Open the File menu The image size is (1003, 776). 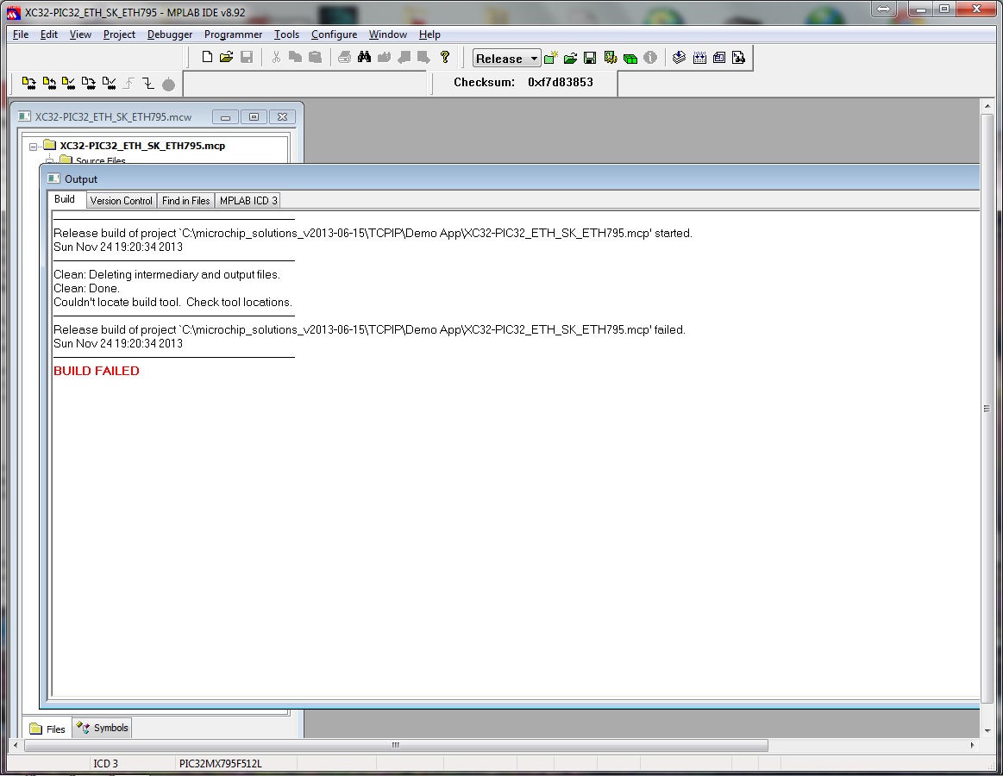click(x=21, y=34)
